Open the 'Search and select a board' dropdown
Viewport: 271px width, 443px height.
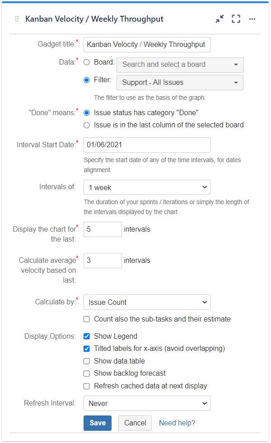(180, 65)
